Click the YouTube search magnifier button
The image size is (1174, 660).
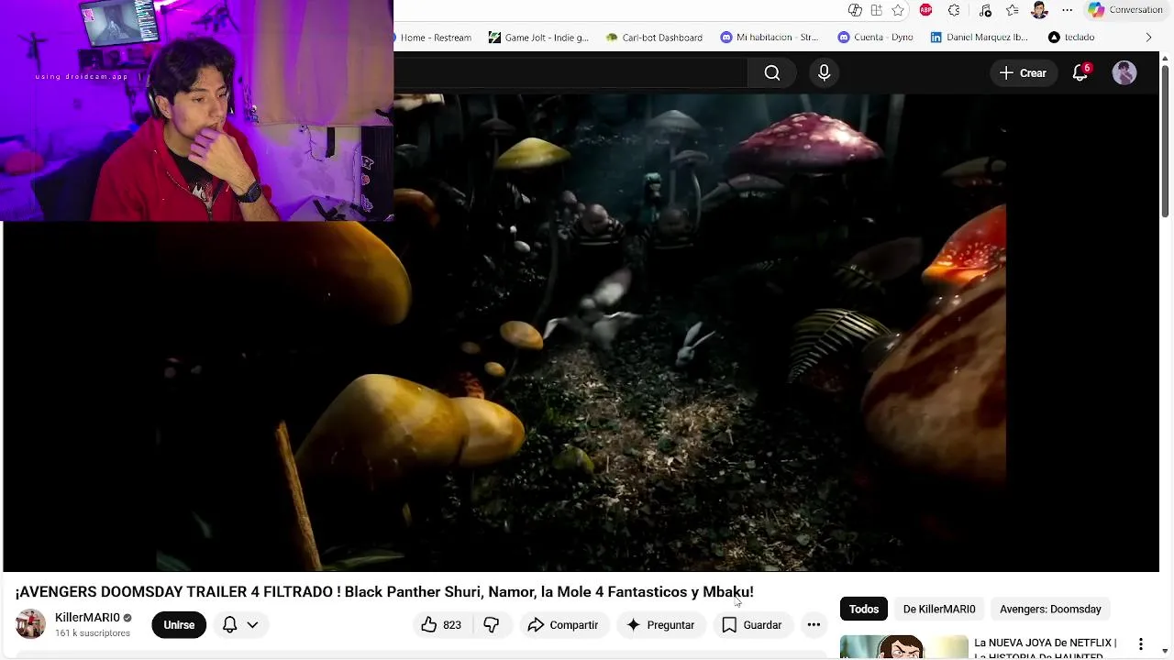click(772, 73)
